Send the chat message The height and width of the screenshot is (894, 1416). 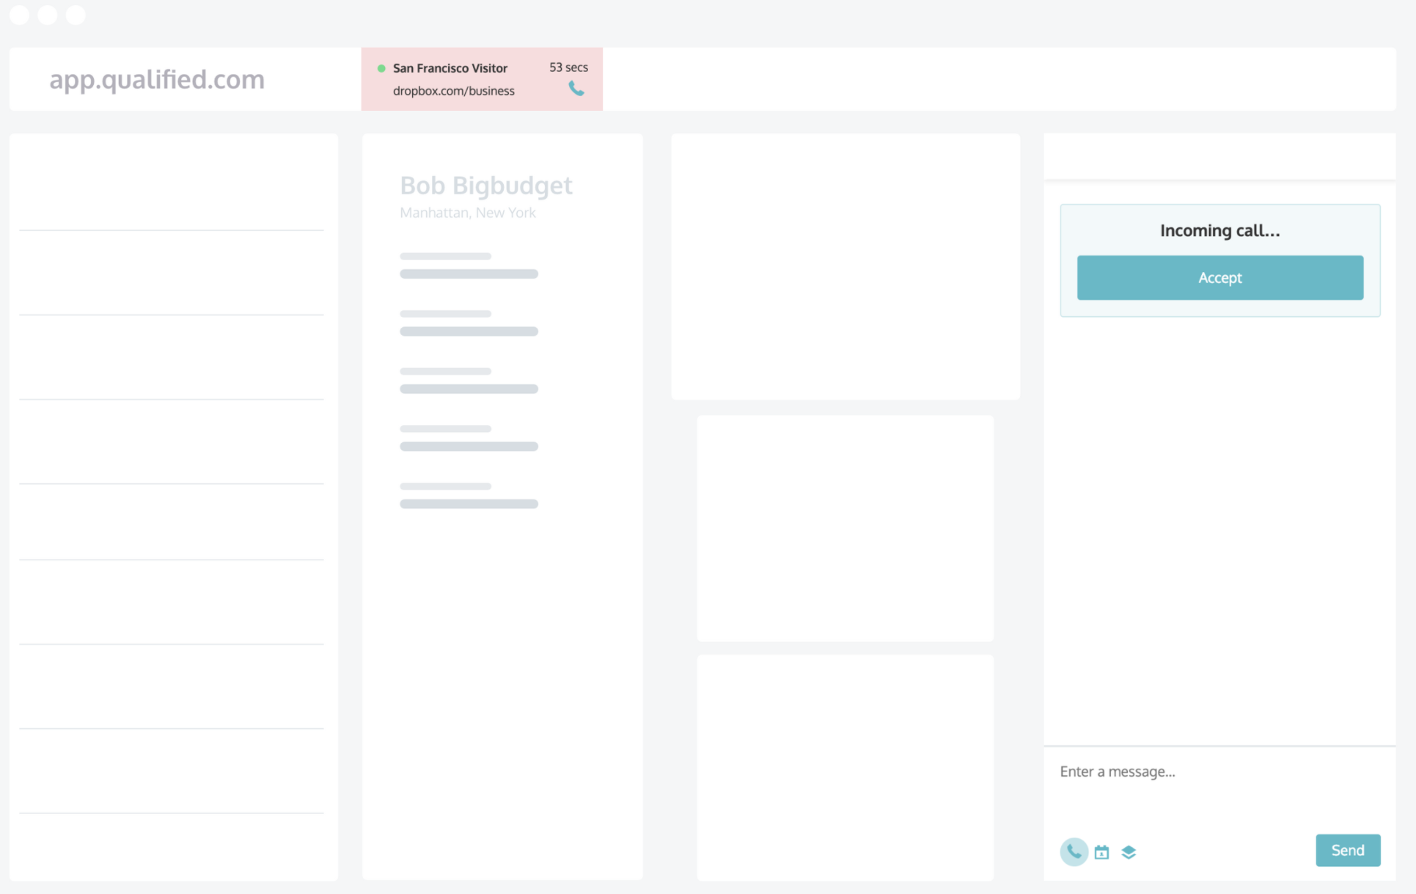(1347, 850)
